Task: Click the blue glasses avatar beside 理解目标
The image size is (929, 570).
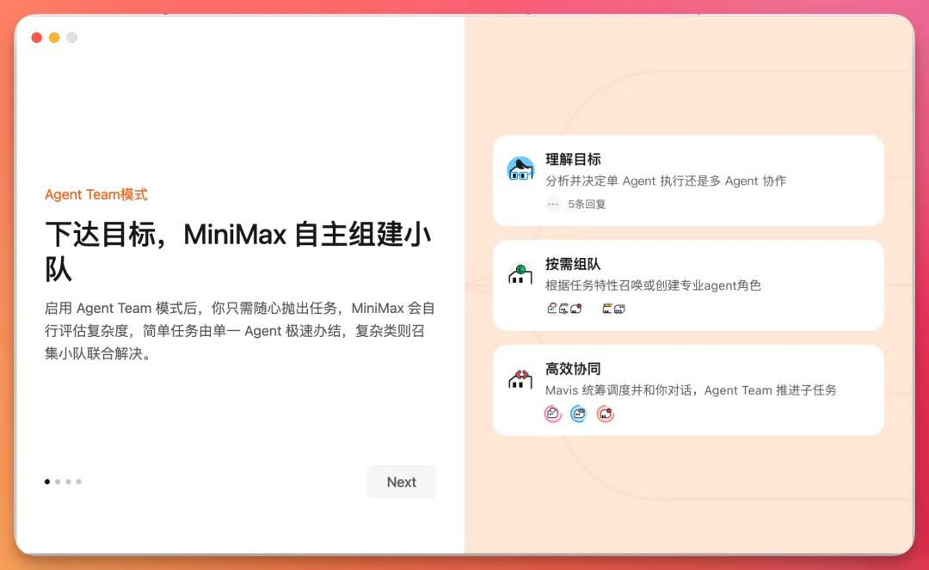Action: pos(520,169)
